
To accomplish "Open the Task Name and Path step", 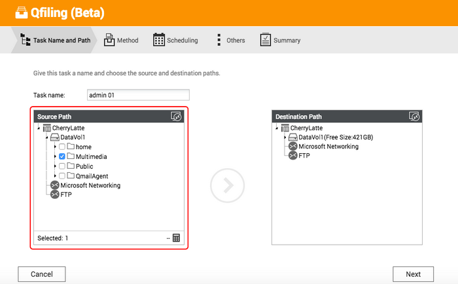I will click(x=55, y=40).
